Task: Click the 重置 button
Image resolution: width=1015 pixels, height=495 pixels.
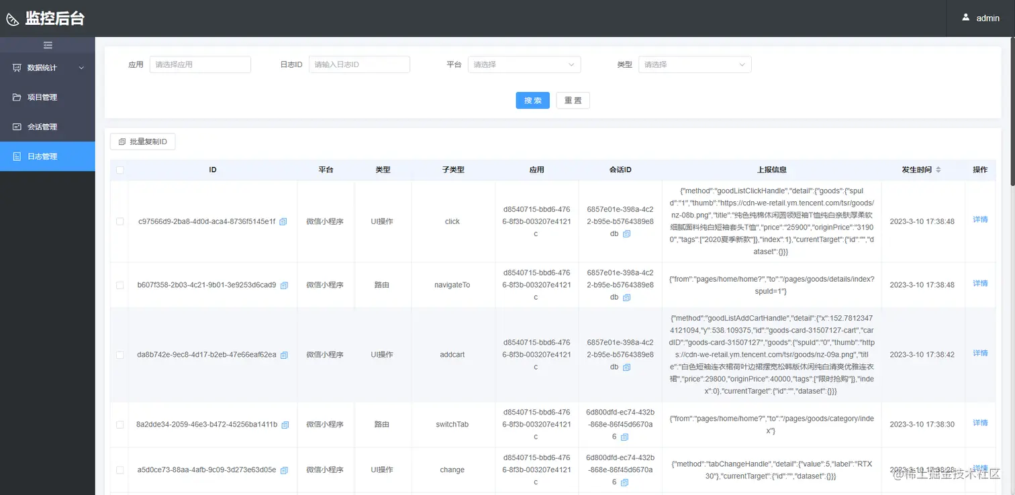Action: click(x=573, y=101)
